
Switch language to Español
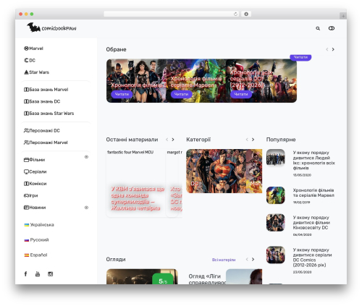click(38, 255)
